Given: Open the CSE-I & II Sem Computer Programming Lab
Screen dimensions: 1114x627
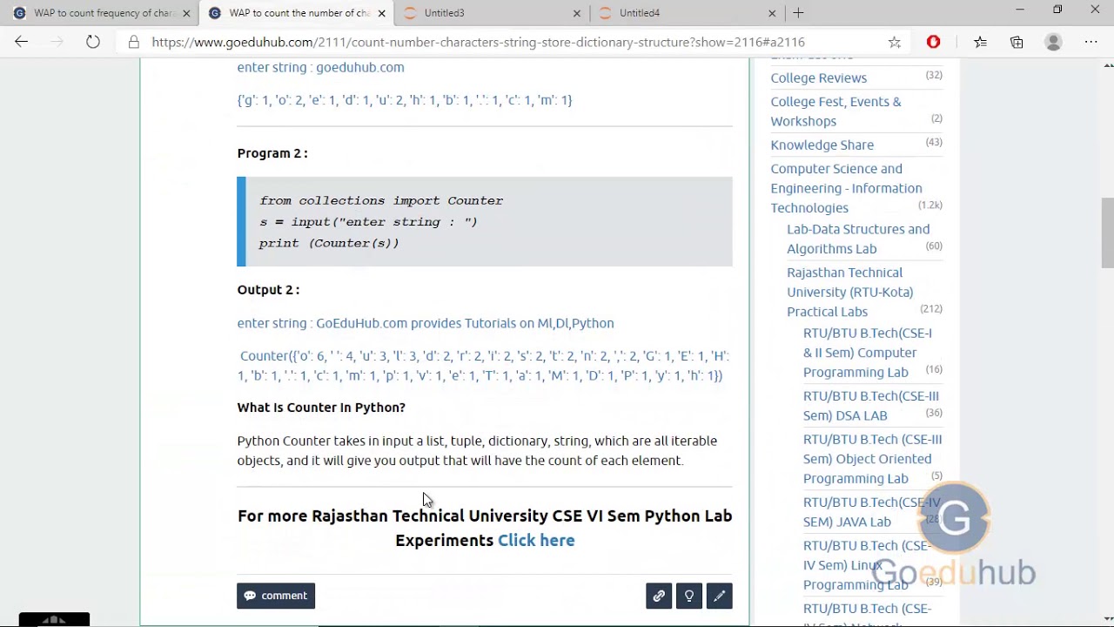Looking at the screenshot, I should 868,353.
